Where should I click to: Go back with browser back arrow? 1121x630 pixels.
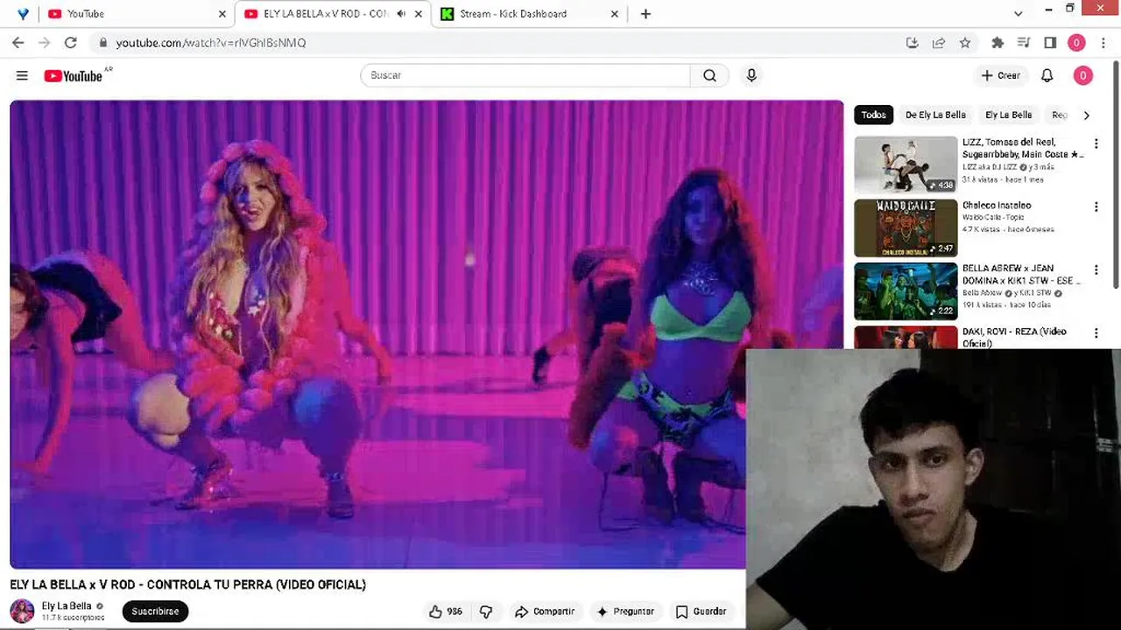(18, 42)
